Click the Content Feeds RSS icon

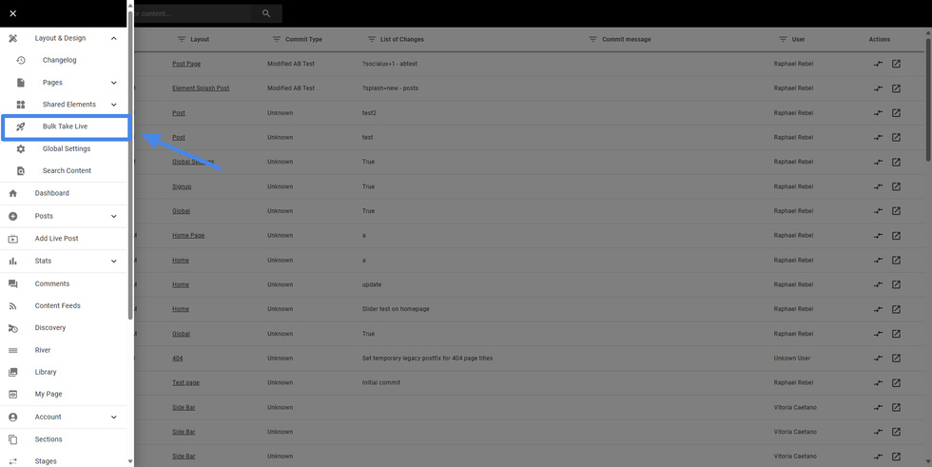13,306
